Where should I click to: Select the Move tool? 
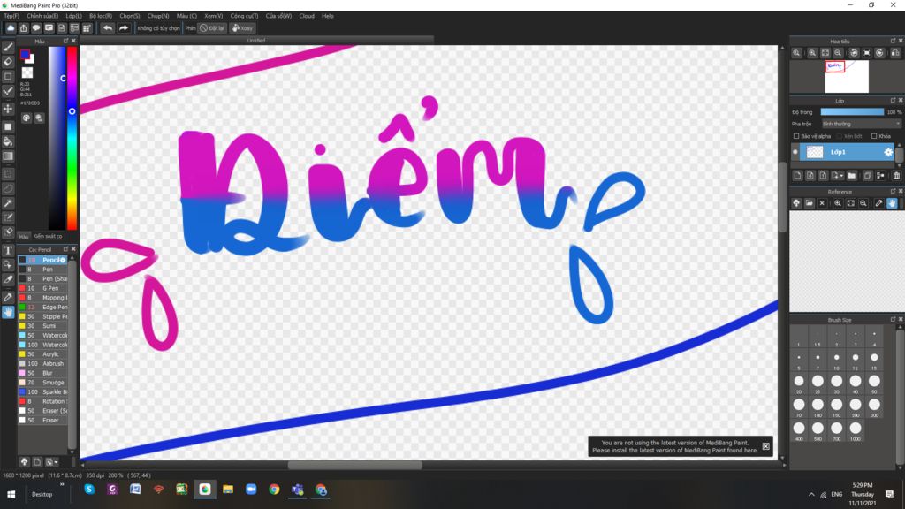pos(8,109)
